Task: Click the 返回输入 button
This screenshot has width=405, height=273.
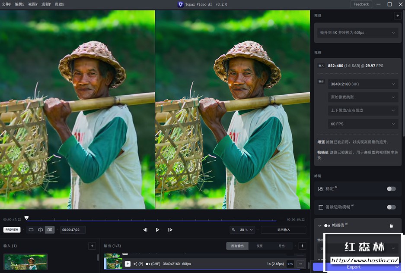Action: [x=283, y=230]
